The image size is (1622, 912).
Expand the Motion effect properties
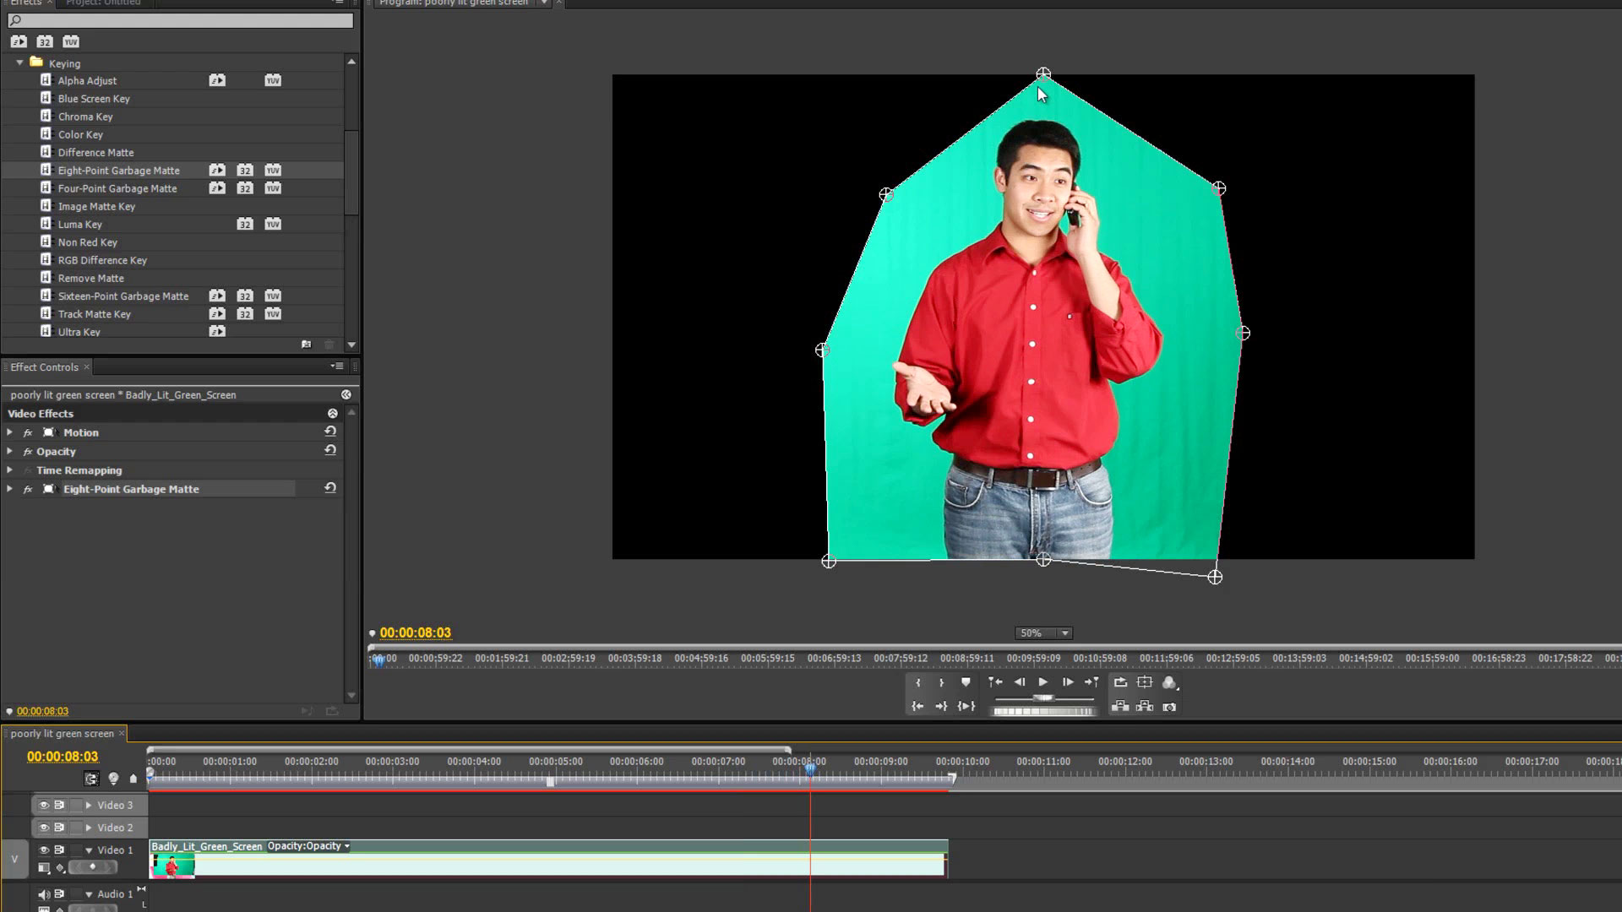tap(9, 432)
